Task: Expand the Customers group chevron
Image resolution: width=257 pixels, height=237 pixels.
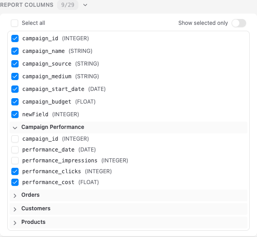Action: tap(15, 209)
